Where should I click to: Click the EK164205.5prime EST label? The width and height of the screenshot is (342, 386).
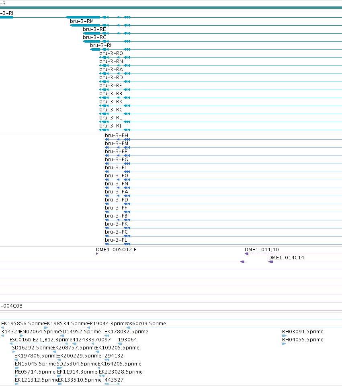click(120, 363)
